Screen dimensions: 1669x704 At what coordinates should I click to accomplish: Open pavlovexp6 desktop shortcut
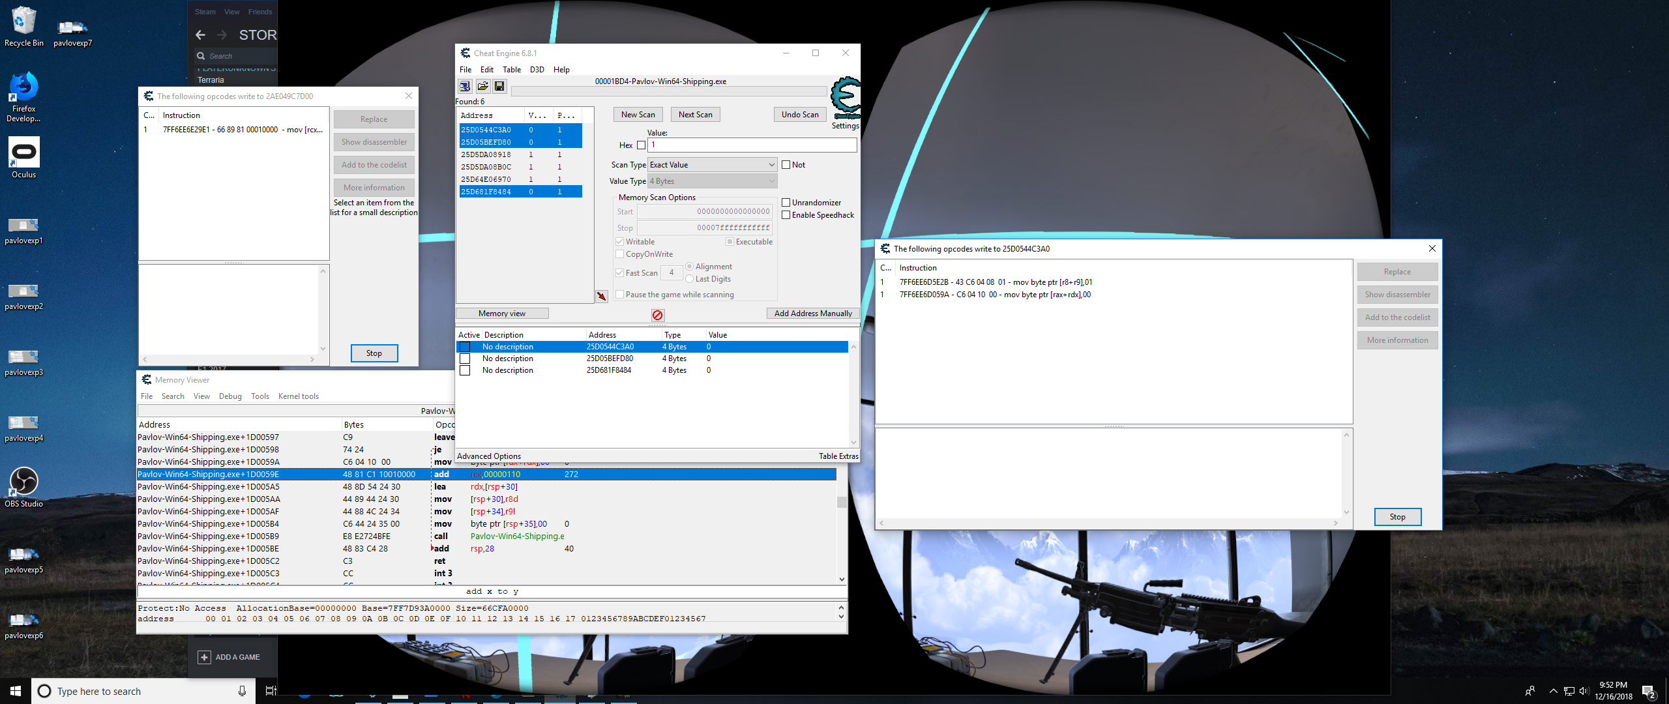(23, 626)
